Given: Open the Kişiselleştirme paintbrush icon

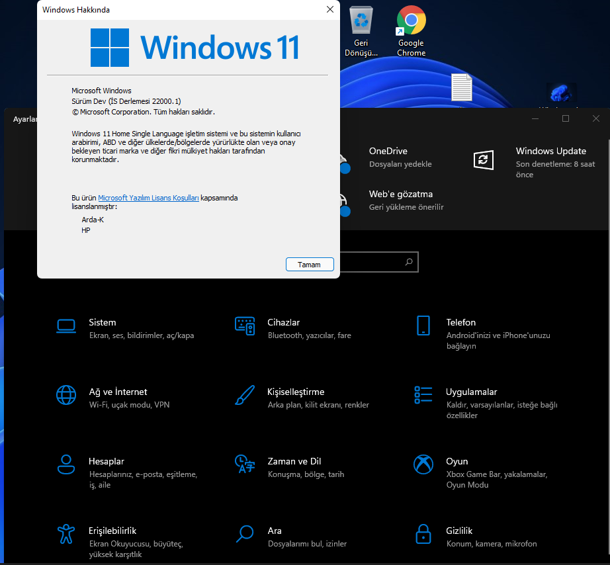Looking at the screenshot, I should point(245,395).
